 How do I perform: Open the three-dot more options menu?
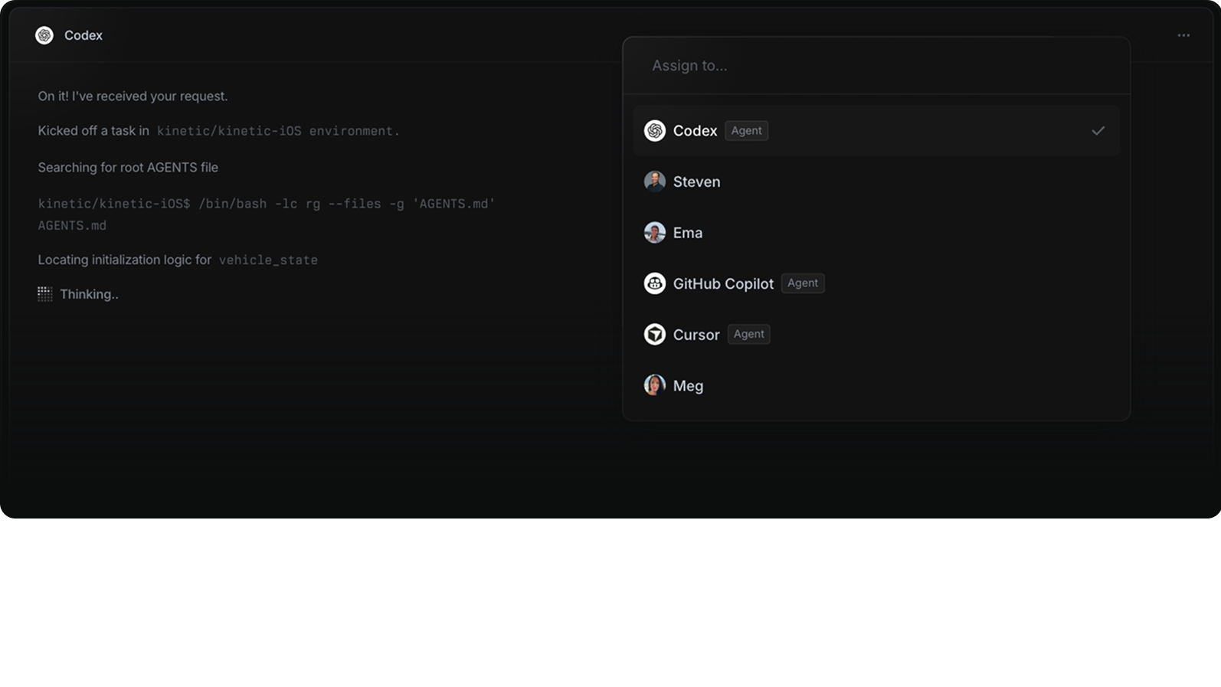pyautogui.click(x=1183, y=35)
